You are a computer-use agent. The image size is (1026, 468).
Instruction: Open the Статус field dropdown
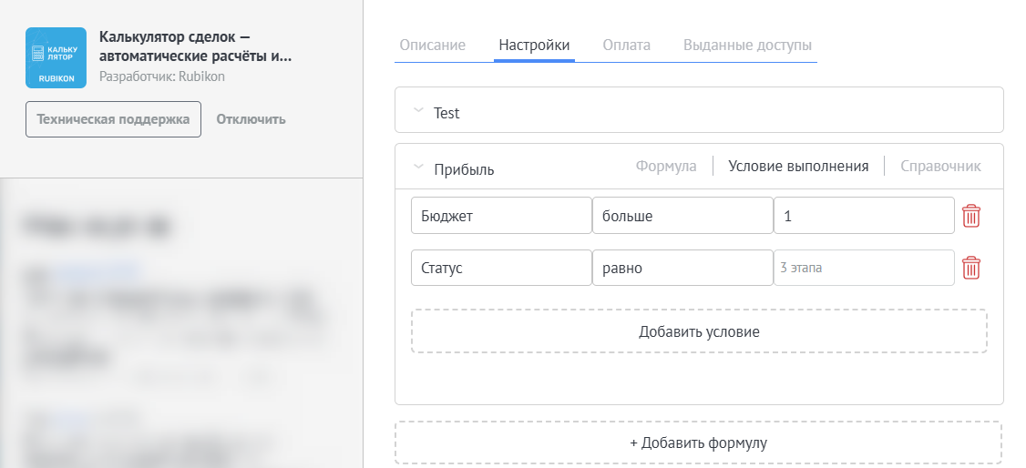(x=501, y=268)
